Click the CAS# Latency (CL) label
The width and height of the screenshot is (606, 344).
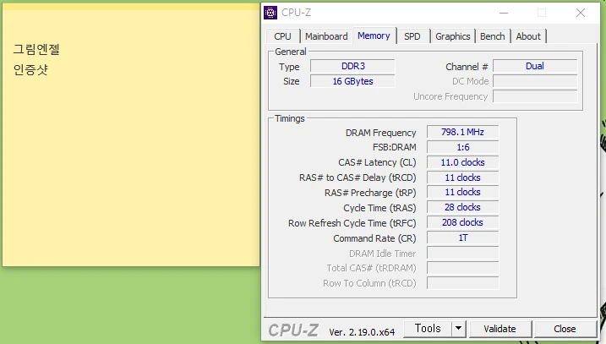click(x=377, y=162)
